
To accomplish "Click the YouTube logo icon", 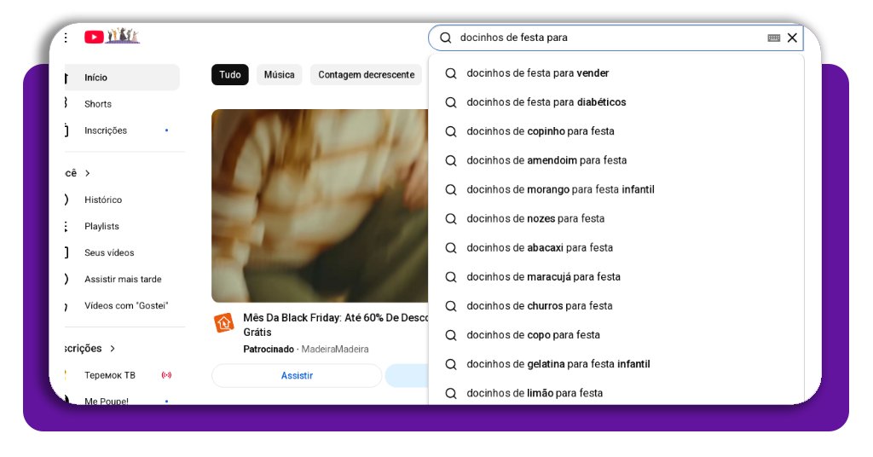I will pyautogui.click(x=94, y=37).
